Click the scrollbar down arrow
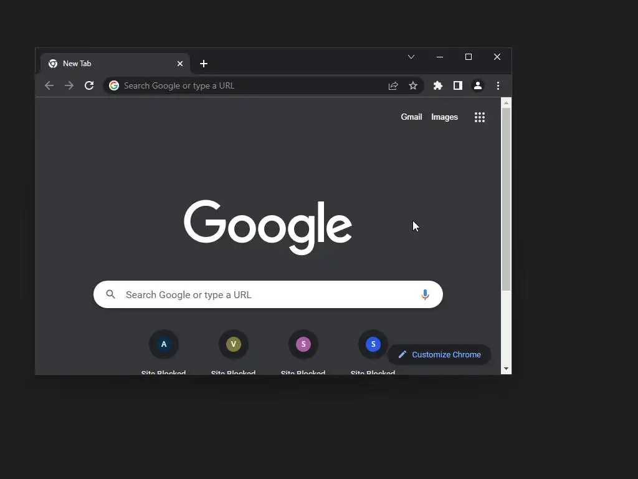The image size is (638, 479). point(506,369)
